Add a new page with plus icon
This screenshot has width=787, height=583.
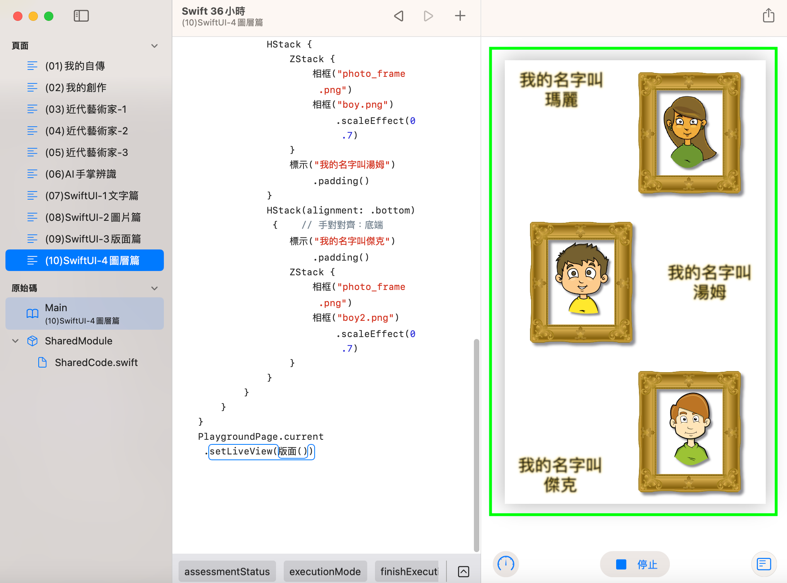tap(460, 16)
